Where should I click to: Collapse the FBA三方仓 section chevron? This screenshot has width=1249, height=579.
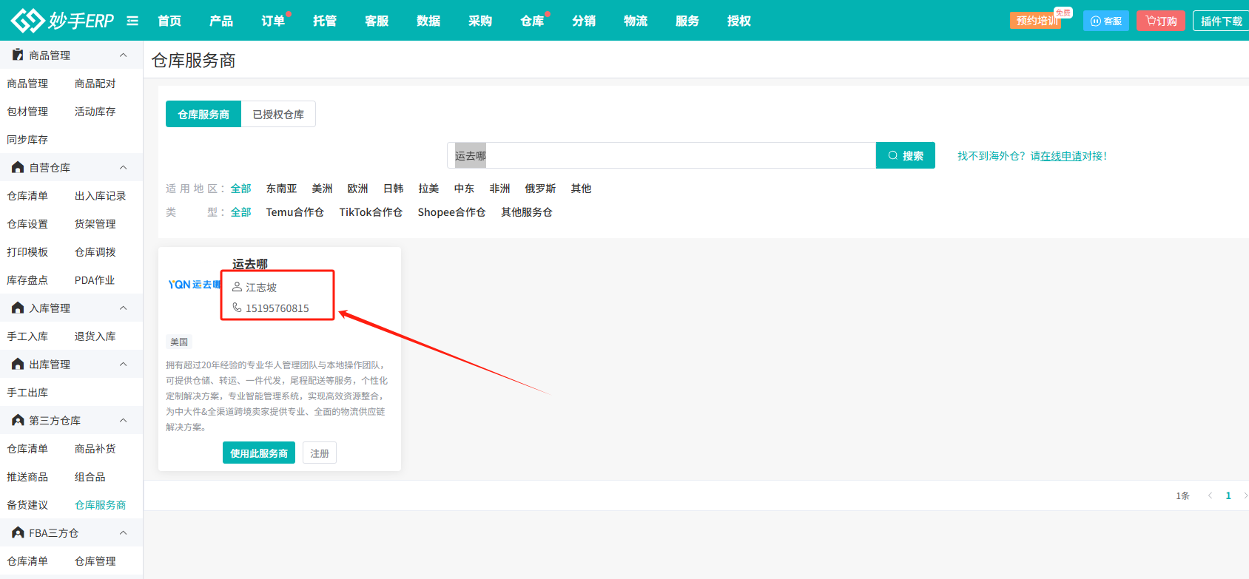[x=124, y=532]
